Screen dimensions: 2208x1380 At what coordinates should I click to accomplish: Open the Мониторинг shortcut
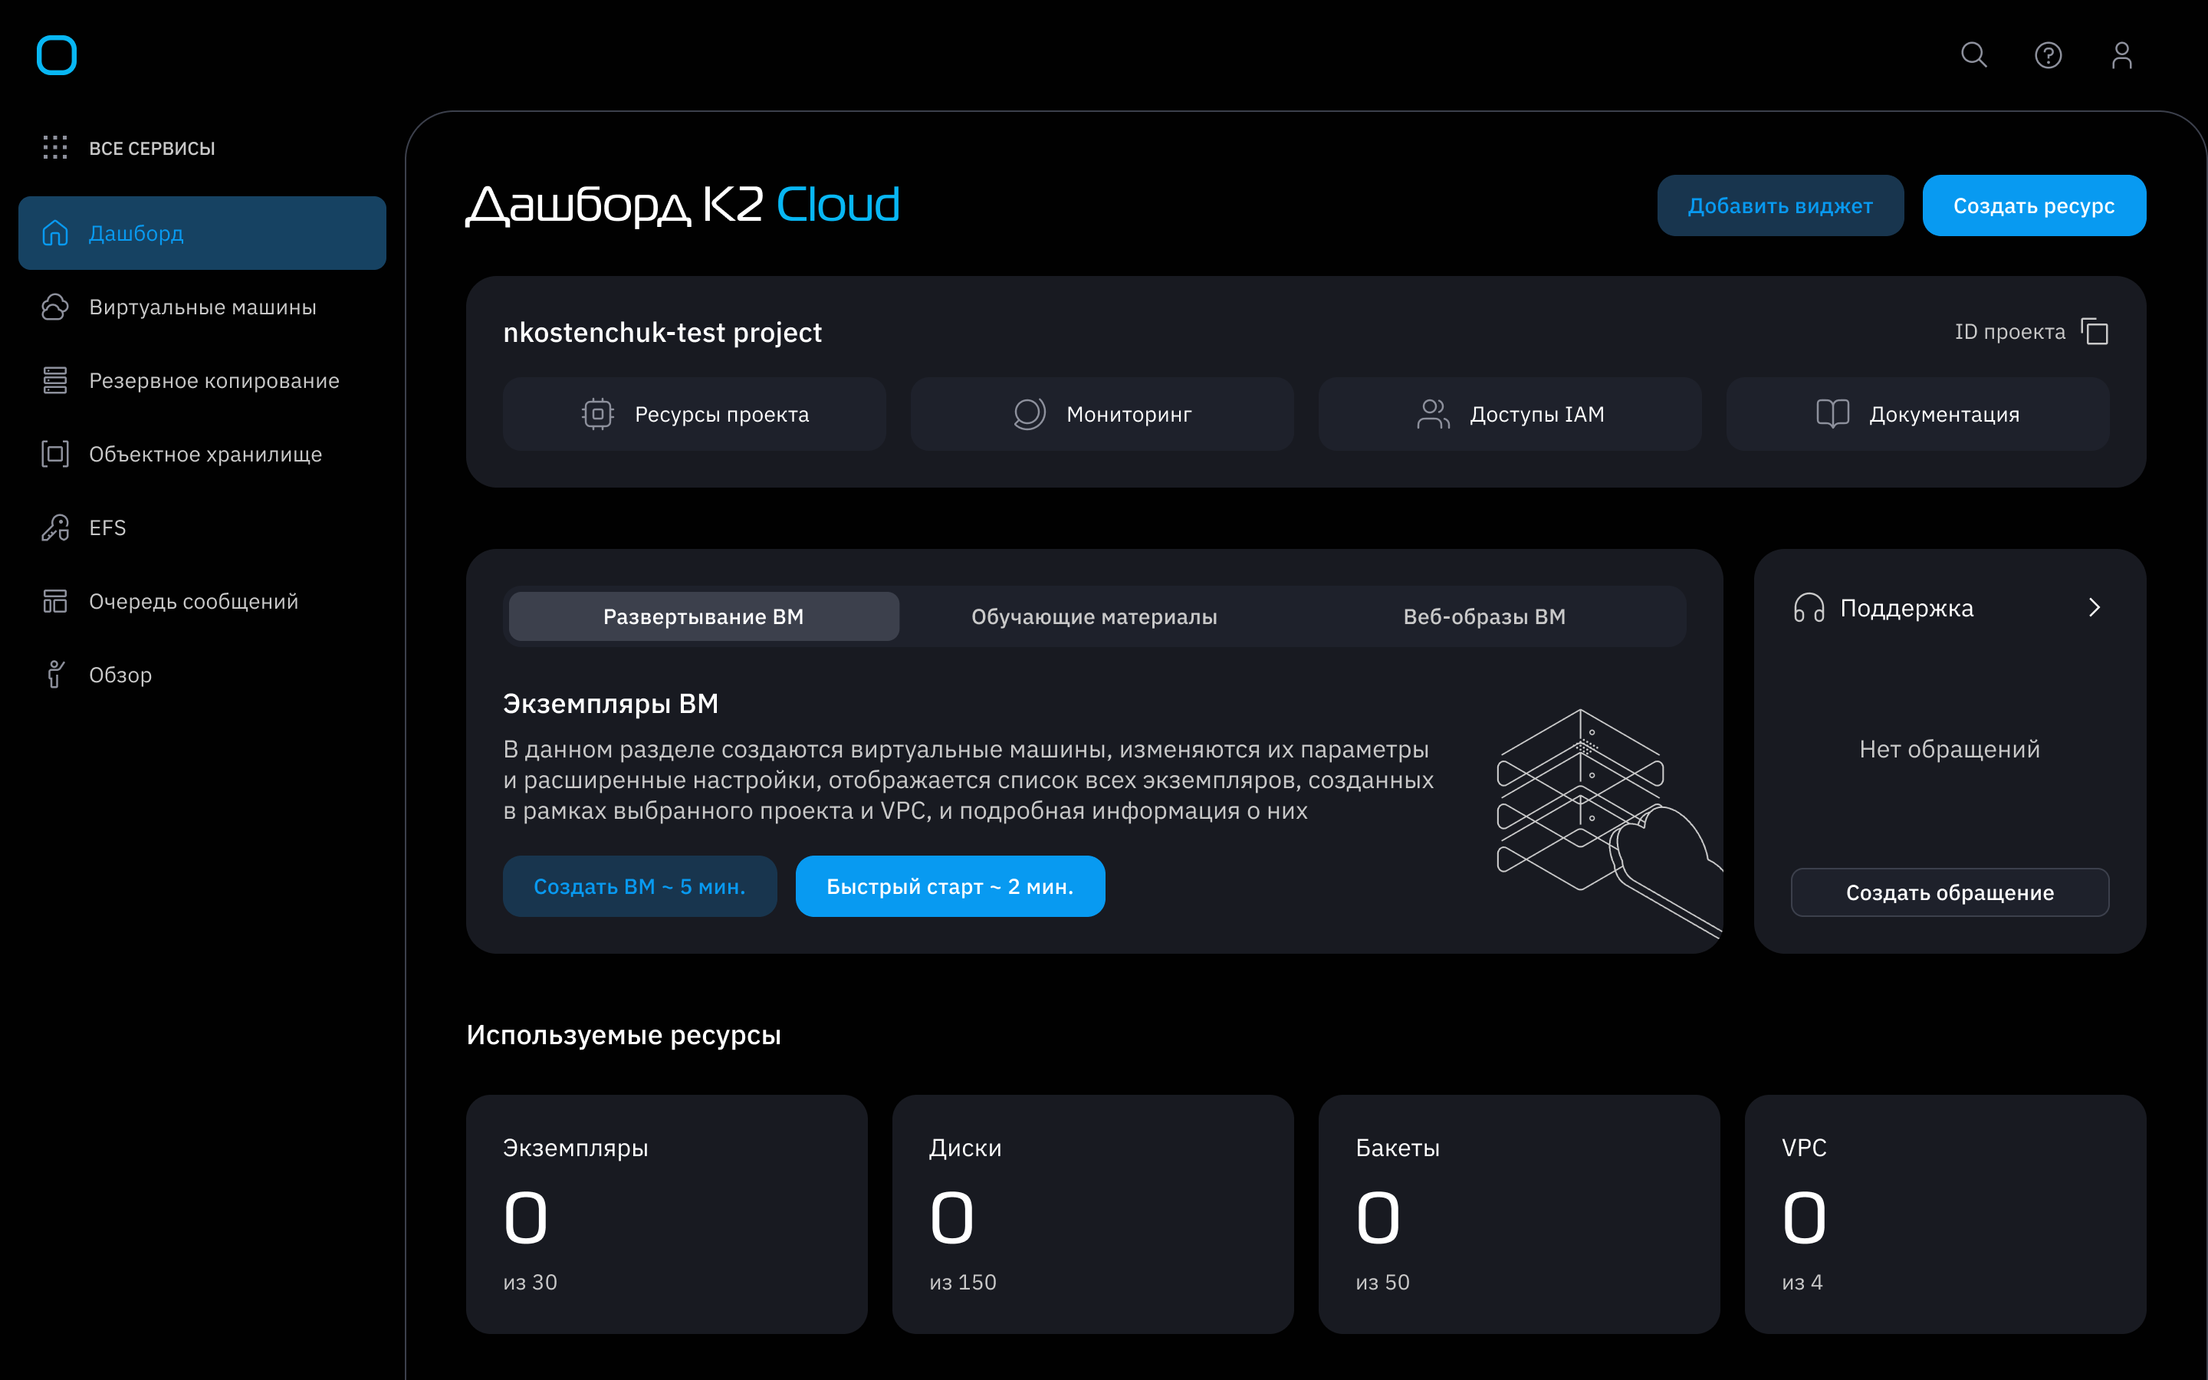1102,413
